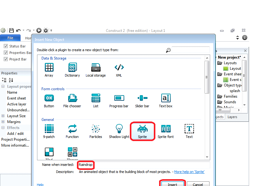Select the Tilemap plugin icon

click(x=72, y=152)
